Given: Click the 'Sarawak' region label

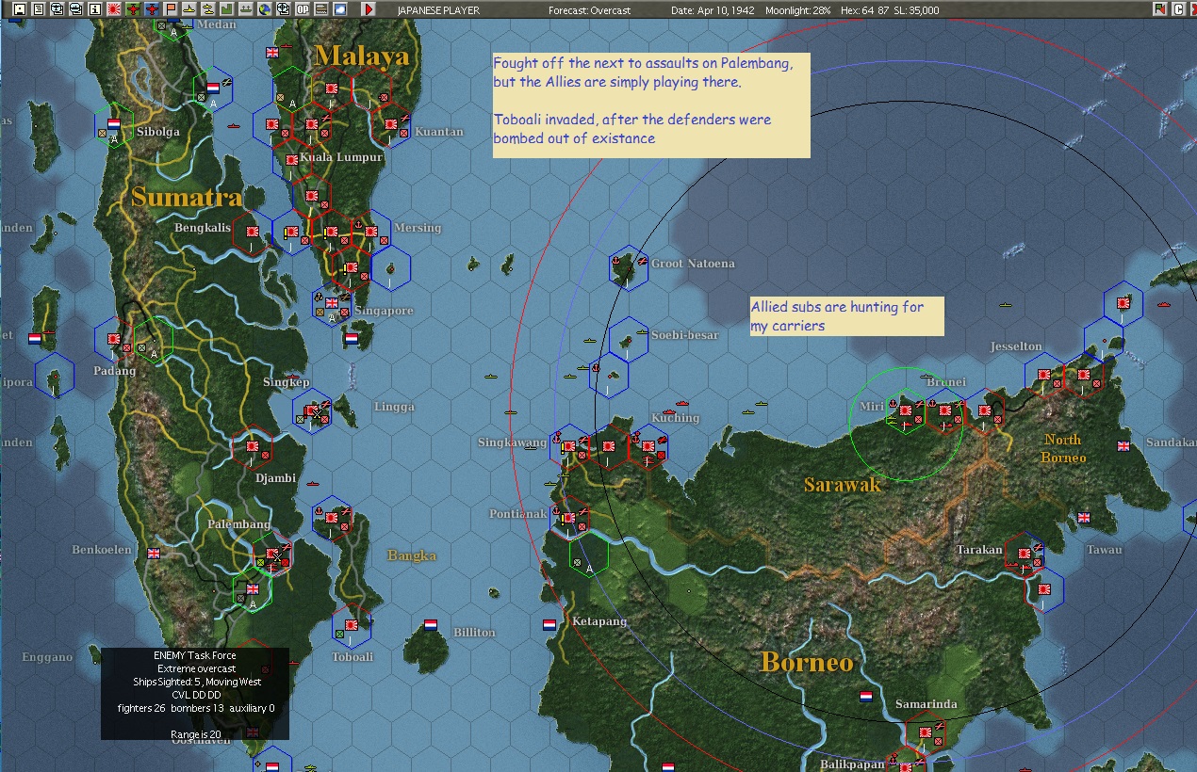Looking at the screenshot, I should coord(843,485).
